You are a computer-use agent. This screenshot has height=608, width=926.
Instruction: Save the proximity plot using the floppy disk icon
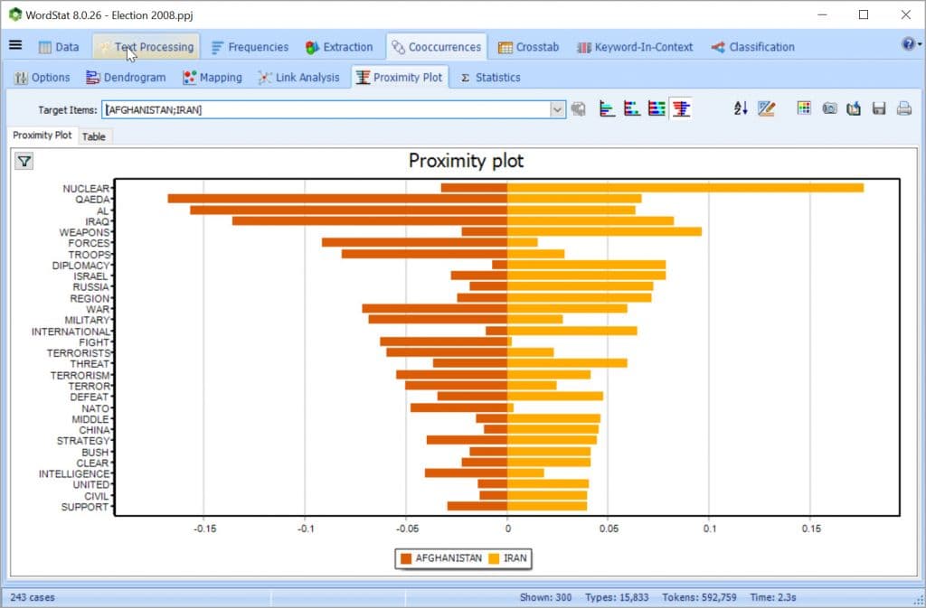(878, 108)
